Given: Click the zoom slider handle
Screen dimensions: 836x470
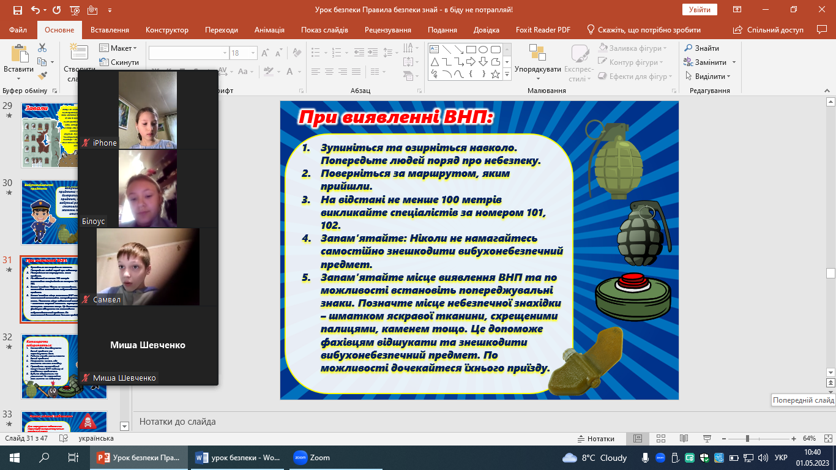Looking at the screenshot, I should (x=747, y=439).
